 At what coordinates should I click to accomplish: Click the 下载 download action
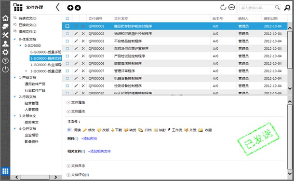117,130
